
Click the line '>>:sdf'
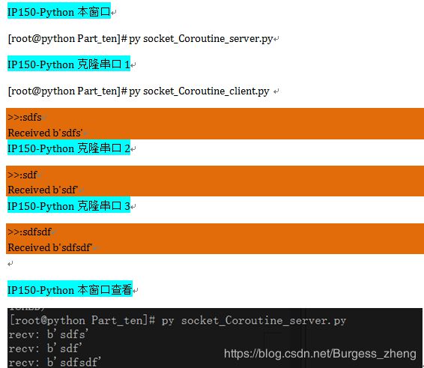tap(22, 175)
